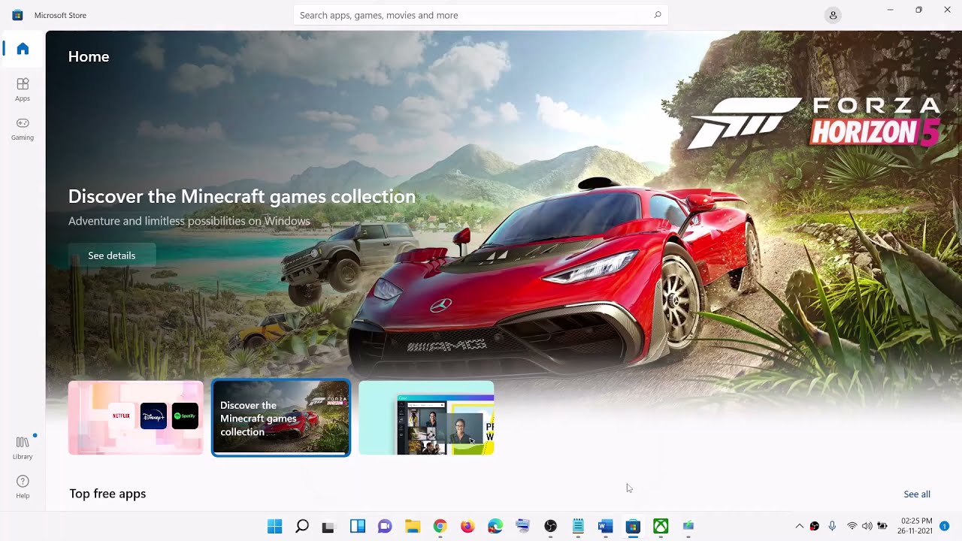Open the Gaming section in sidebar
This screenshot has width=962, height=541.
[23, 128]
